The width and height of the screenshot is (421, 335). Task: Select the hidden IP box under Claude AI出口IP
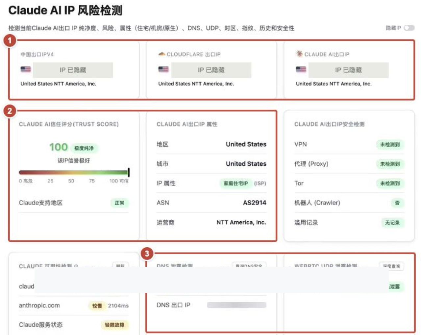[x=348, y=70]
